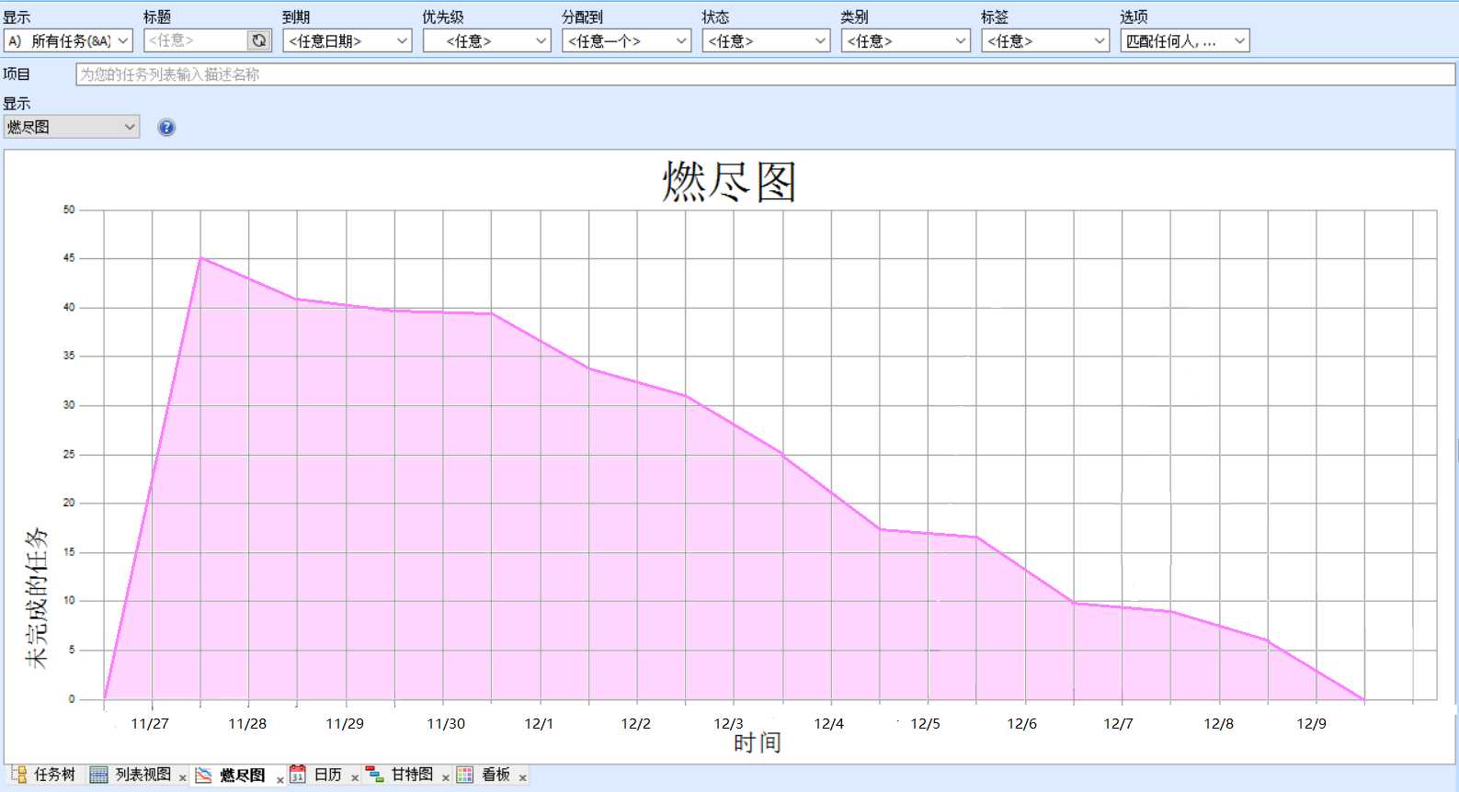
Task: Open the 到期 任意日期 dropdown
Action: click(348, 40)
